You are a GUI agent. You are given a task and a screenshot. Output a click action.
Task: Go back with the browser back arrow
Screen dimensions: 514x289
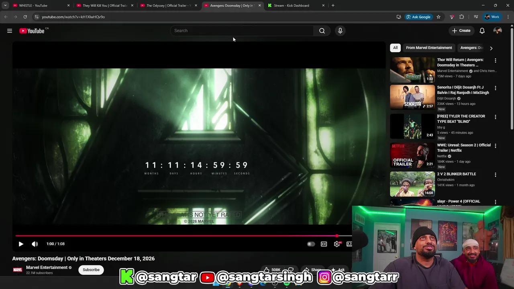pyautogui.click(x=6, y=17)
